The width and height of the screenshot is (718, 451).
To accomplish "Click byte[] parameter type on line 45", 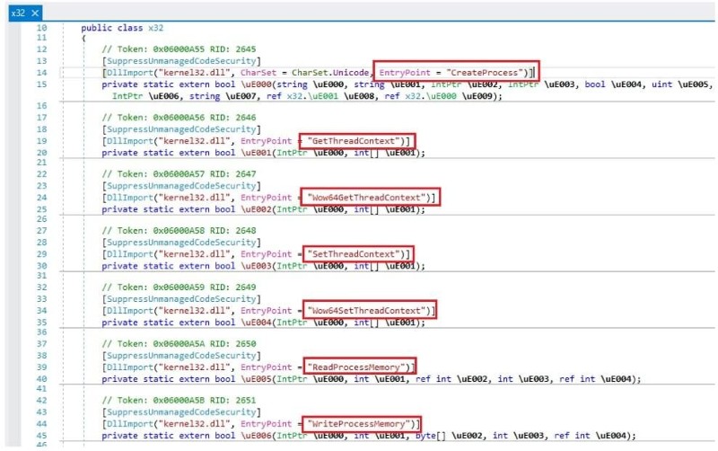I will pos(431,436).
